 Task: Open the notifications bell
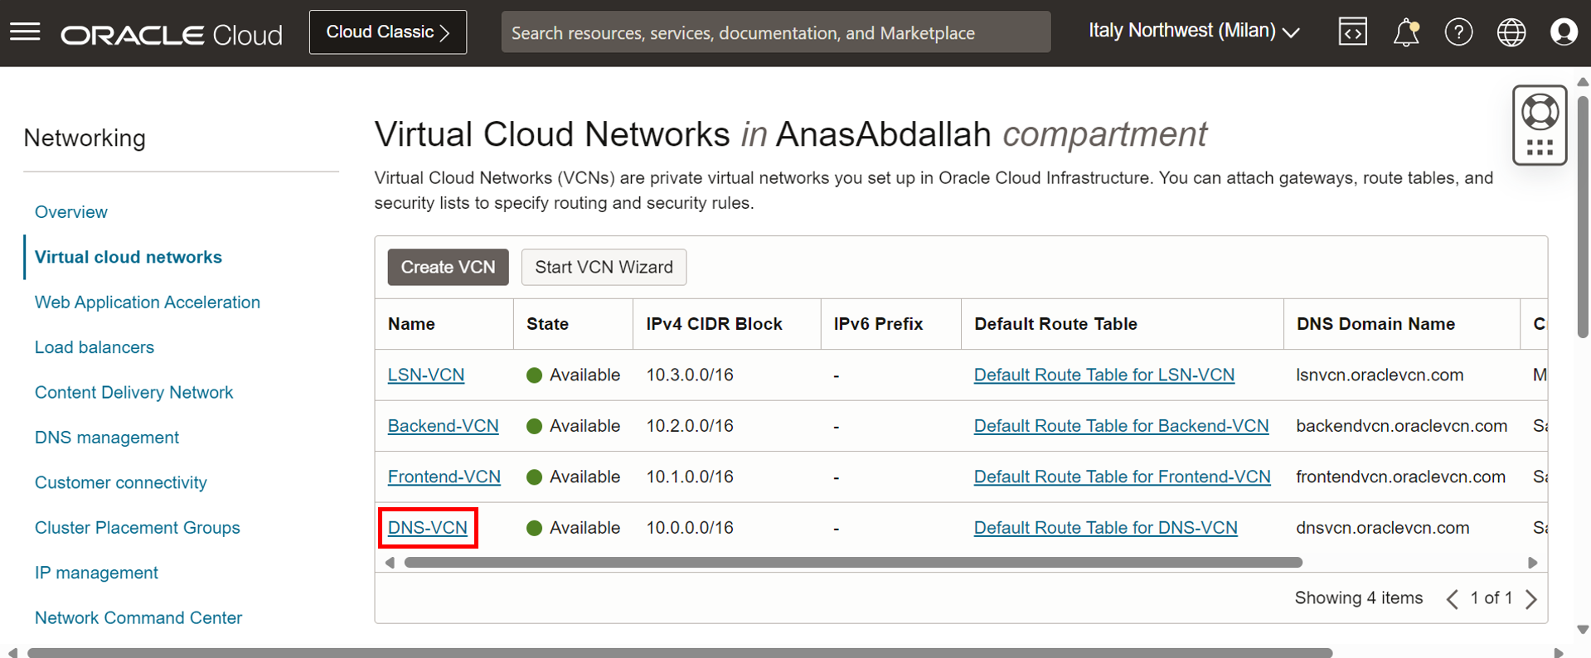coord(1406,32)
